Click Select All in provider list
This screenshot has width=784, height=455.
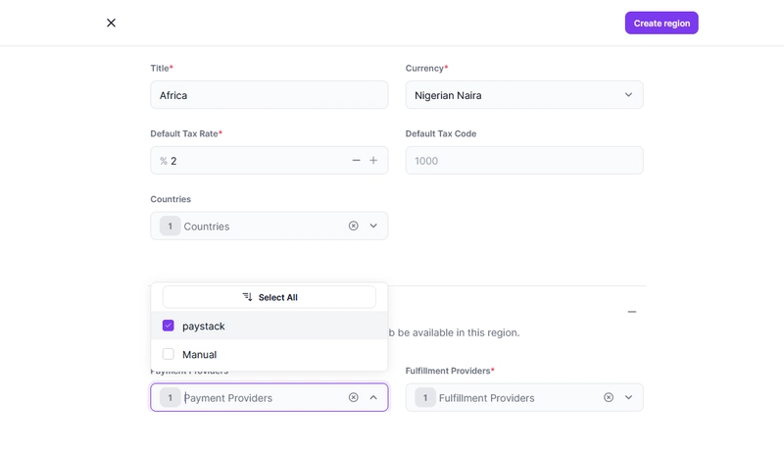(x=269, y=297)
